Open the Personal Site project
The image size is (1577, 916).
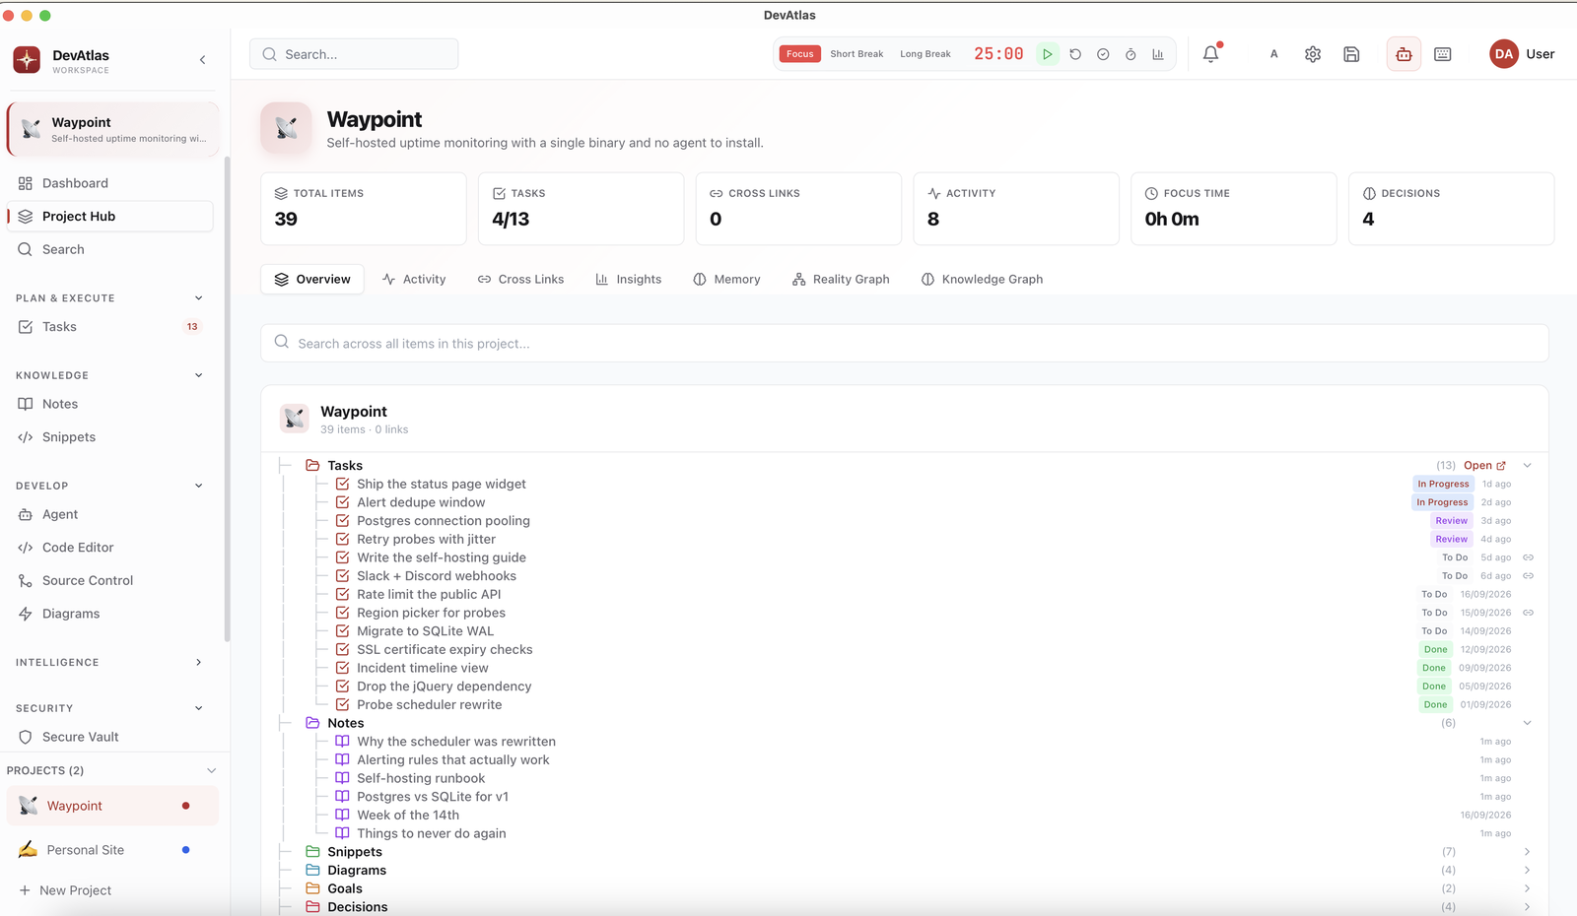pos(112,850)
